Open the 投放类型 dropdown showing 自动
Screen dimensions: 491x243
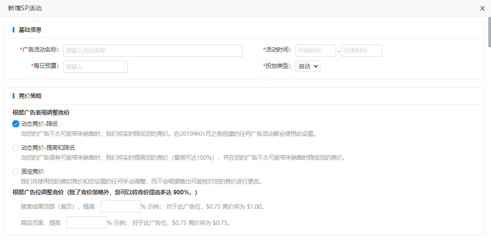click(308, 66)
